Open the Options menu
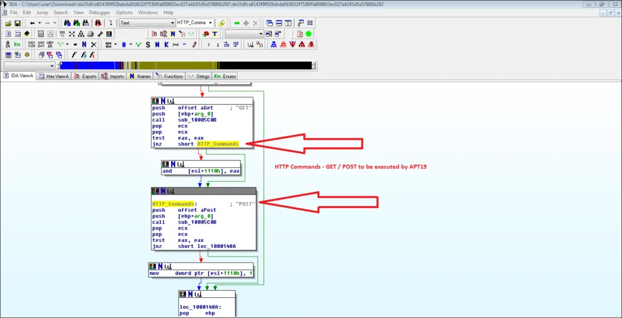 coord(124,12)
